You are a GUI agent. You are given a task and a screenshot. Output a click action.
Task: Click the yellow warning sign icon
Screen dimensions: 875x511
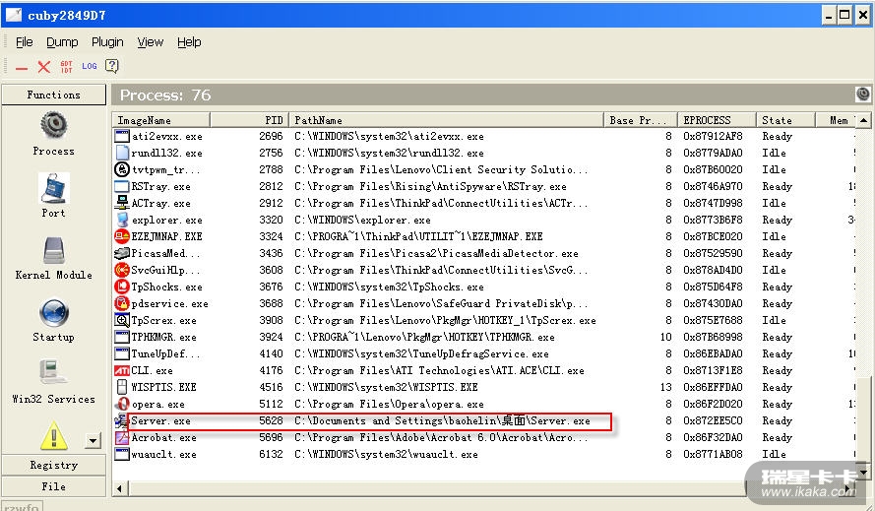[x=53, y=434]
